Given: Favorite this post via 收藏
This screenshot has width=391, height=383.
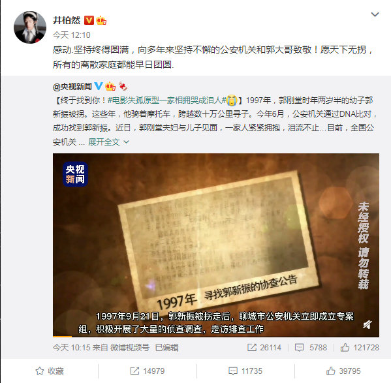Looking at the screenshot, I should coord(50,371).
